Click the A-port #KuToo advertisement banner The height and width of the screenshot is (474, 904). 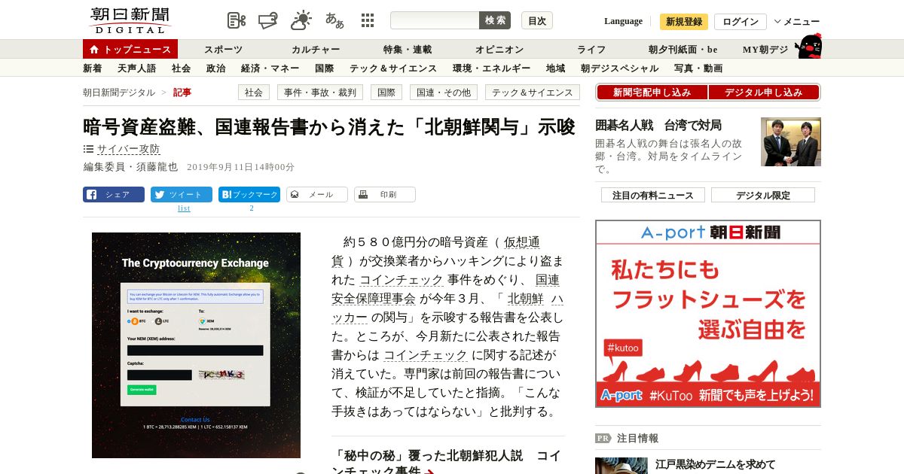pos(708,314)
